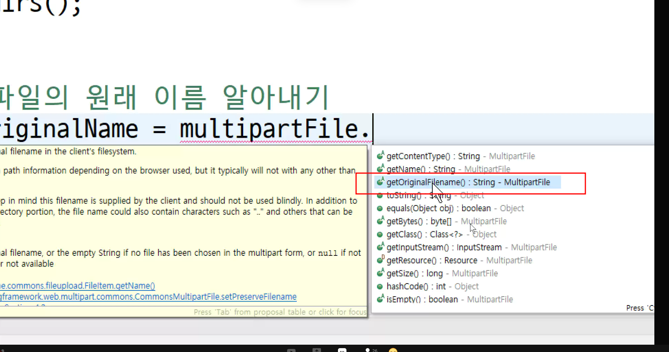Open the CommonsMultipartFile.setPreserveFilename link

[x=148, y=297]
